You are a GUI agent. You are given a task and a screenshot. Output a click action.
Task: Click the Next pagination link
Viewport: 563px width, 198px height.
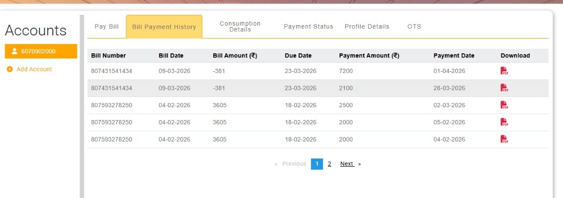pos(347,164)
